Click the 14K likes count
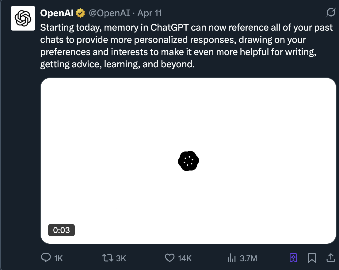This screenshot has width=339, height=270. point(185,258)
